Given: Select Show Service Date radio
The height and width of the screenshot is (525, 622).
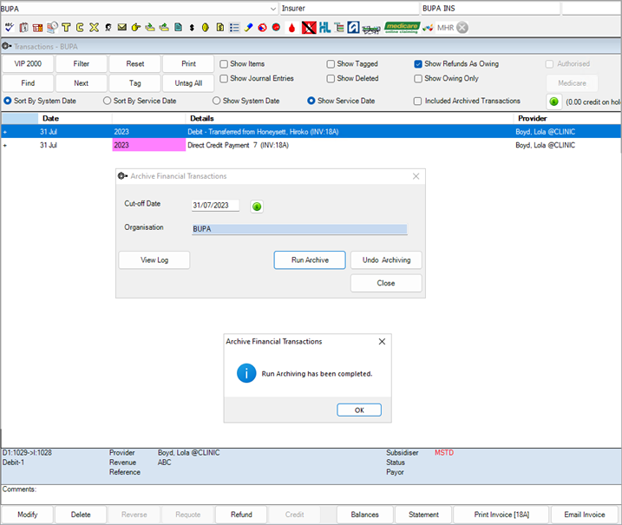Looking at the screenshot, I should tap(311, 101).
